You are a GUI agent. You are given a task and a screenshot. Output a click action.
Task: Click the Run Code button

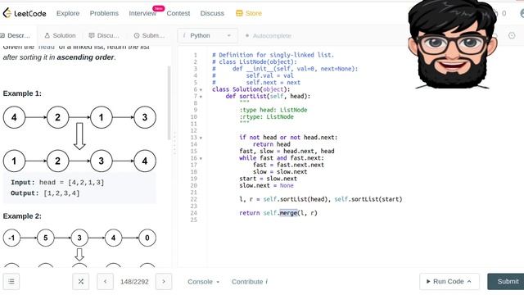pos(449,281)
